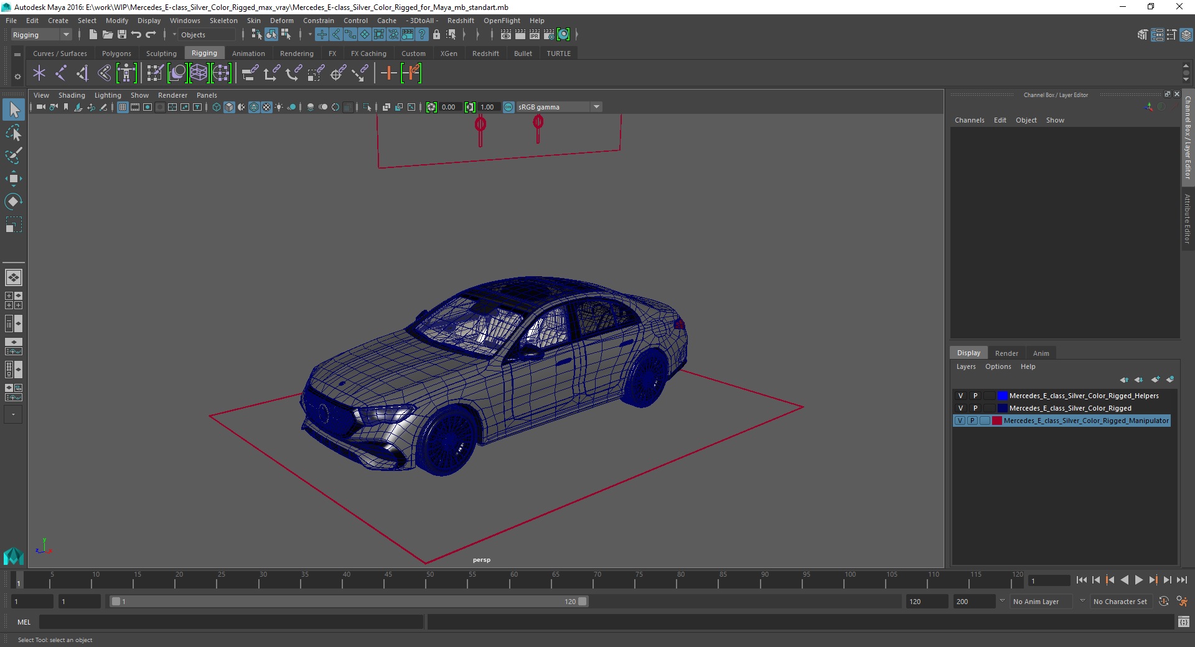
Task: Click the Save Scene disk icon
Action: 122,35
